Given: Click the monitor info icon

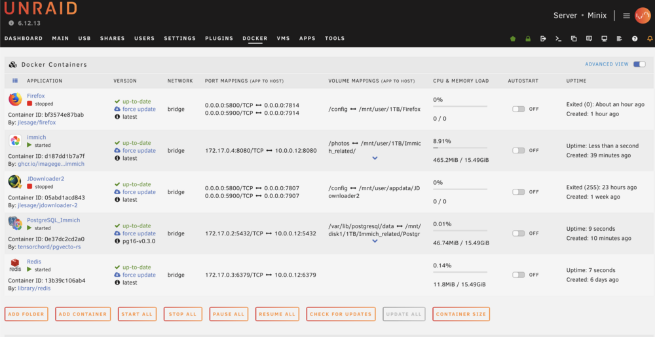Looking at the screenshot, I should (x=604, y=39).
